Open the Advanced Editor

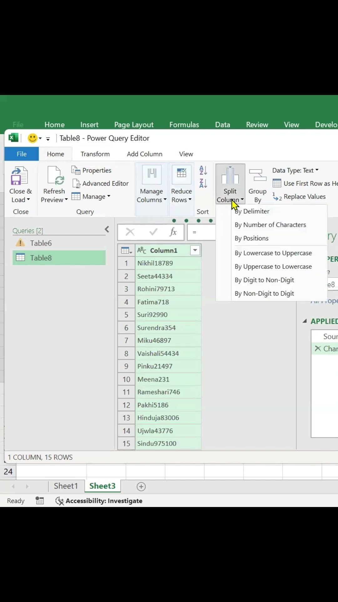[100, 183]
